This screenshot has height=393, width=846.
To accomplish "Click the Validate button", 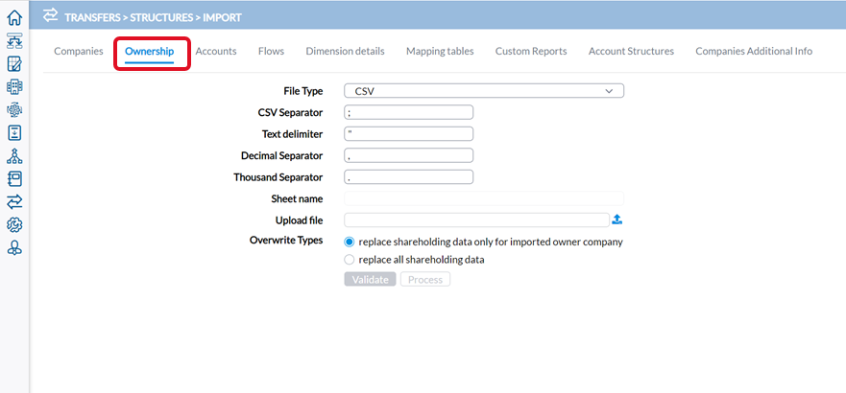I will click(x=370, y=279).
